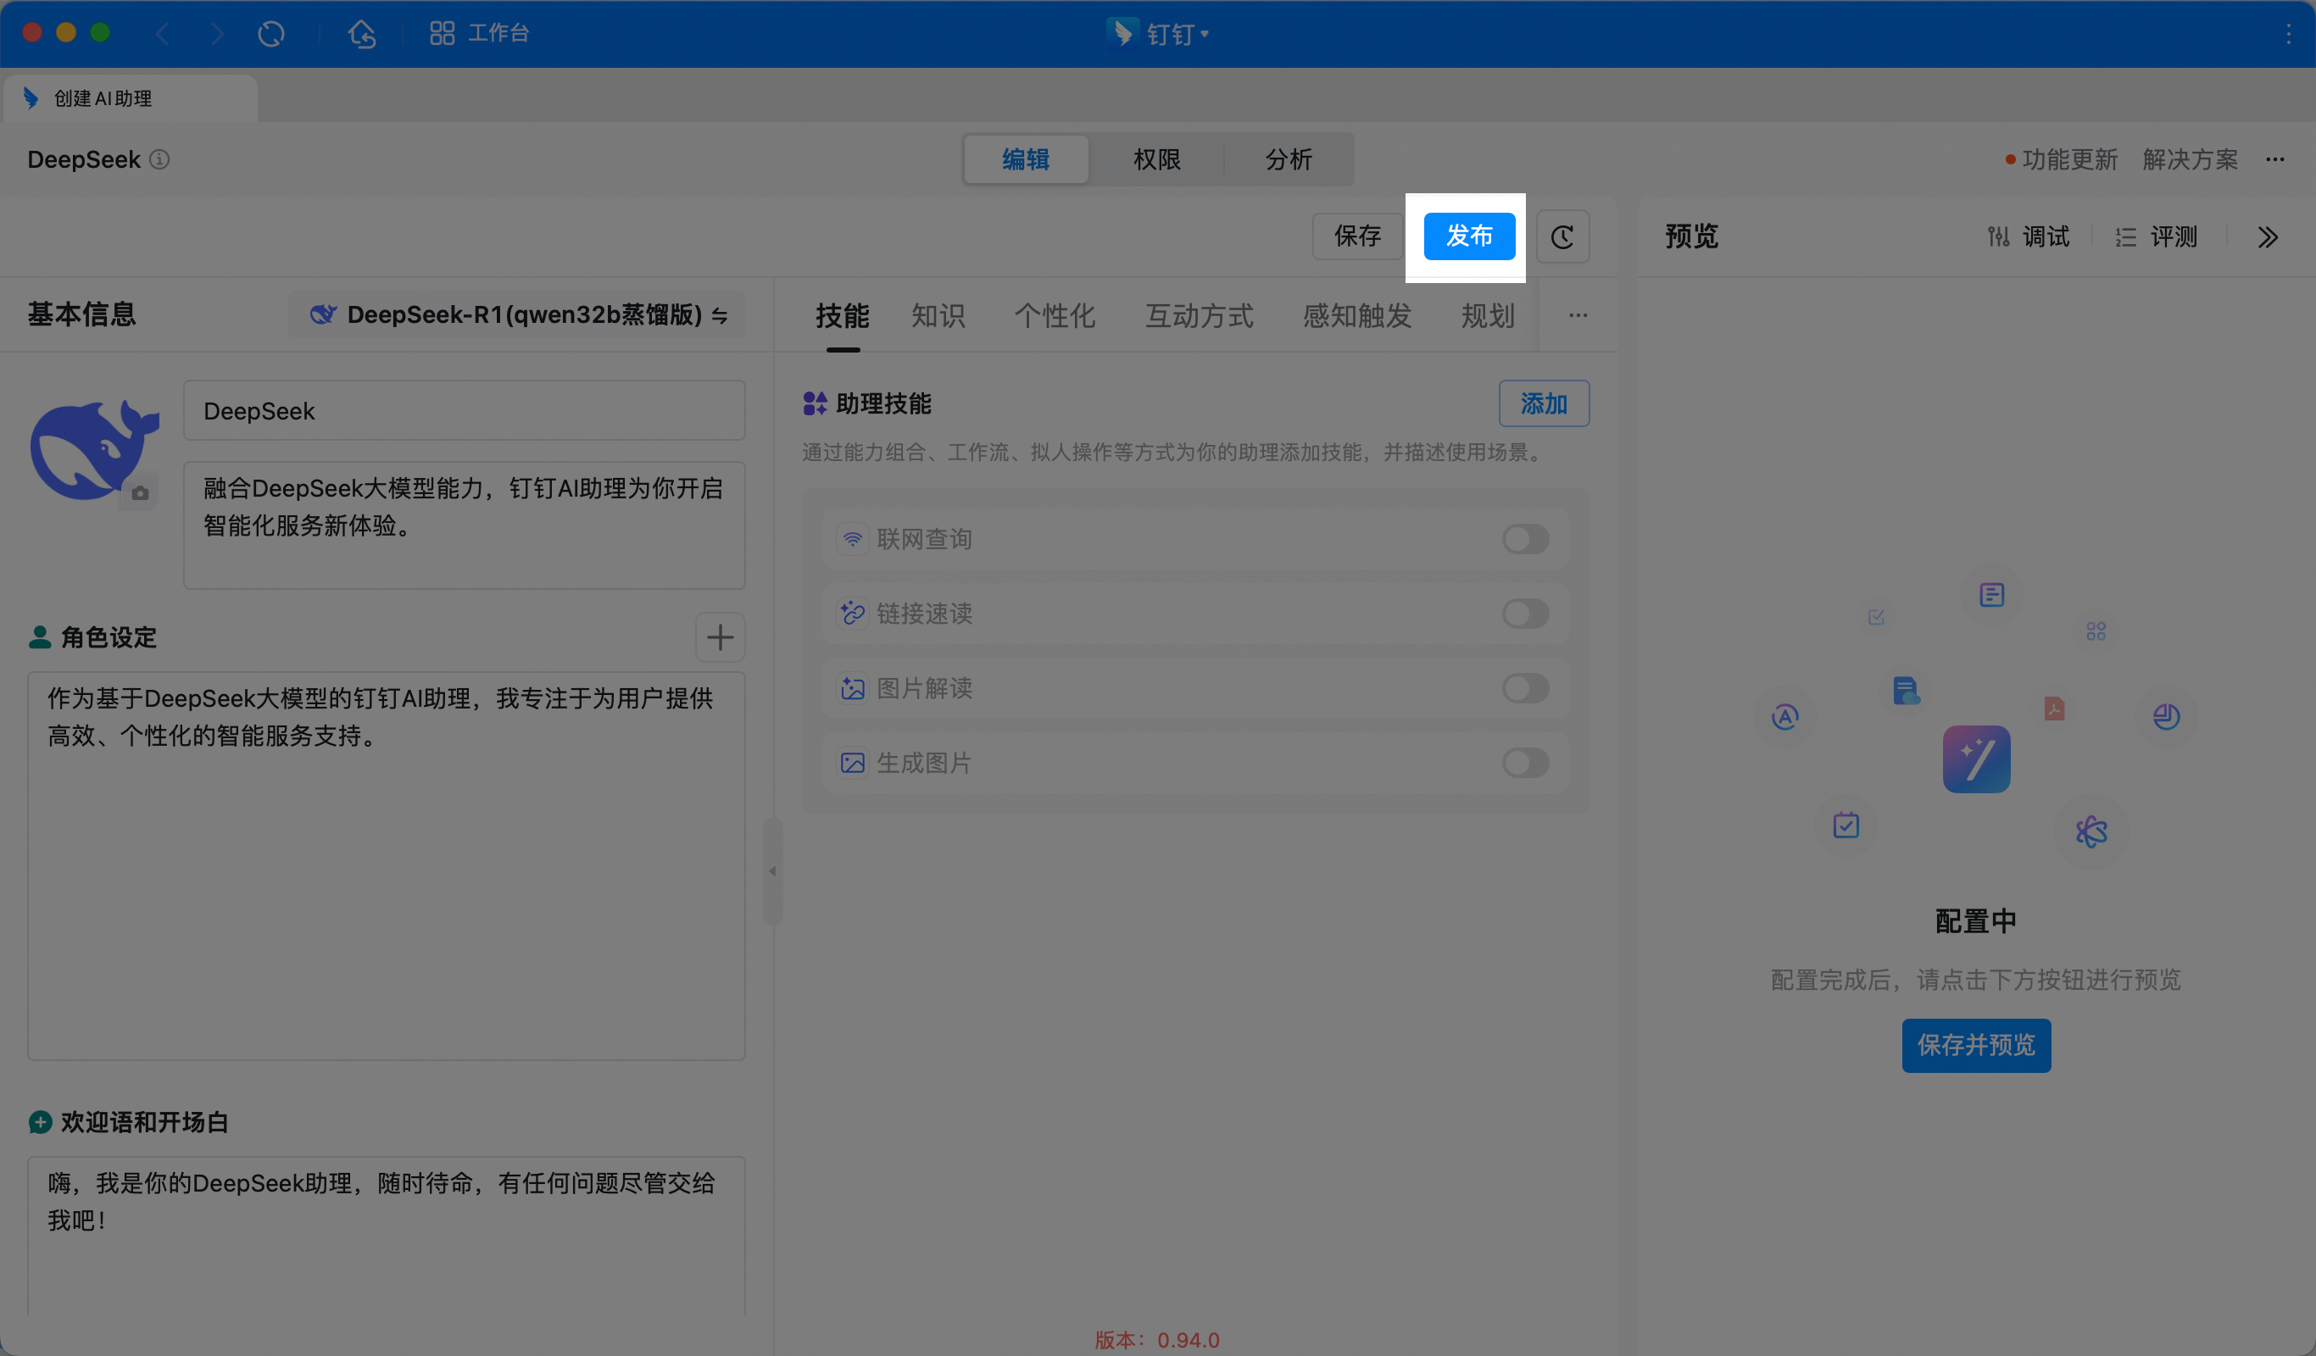This screenshot has height=1356, width=2316.
Task: Open the 评测 evaluation list icon
Action: coord(2125,237)
